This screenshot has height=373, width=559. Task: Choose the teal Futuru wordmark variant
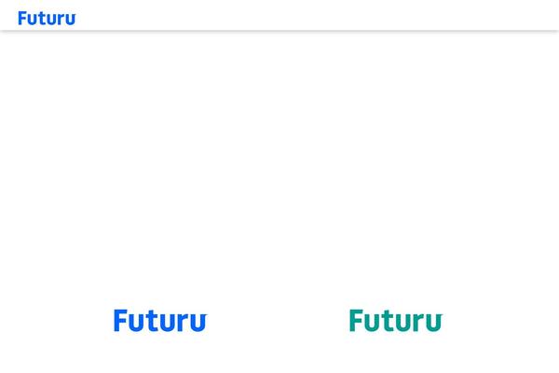point(396,320)
